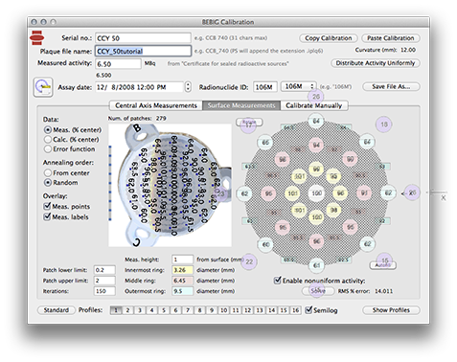Click the yellow Innermost ring diameter field
Image resolution: width=457 pixels, height=362 pixels.
tap(182, 270)
